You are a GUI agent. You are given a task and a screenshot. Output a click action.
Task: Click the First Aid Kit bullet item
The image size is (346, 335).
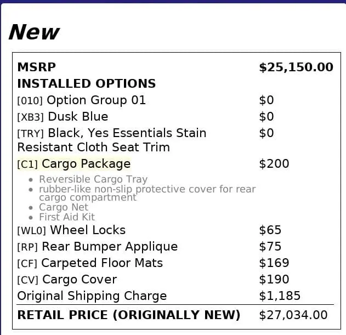67,217
